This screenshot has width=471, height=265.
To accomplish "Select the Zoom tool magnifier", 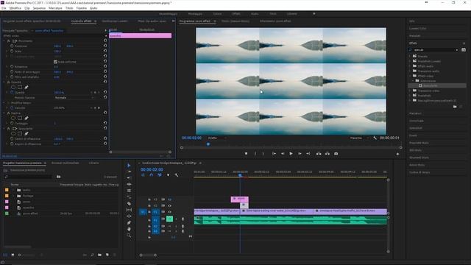I will click(129, 236).
